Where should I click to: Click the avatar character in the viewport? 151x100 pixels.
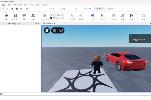click(x=97, y=65)
